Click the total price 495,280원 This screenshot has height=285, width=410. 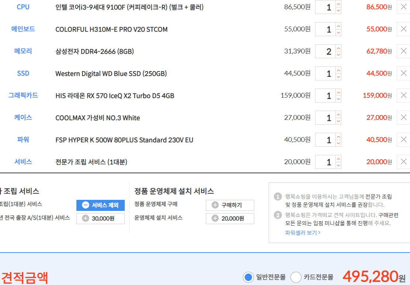click(x=375, y=277)
